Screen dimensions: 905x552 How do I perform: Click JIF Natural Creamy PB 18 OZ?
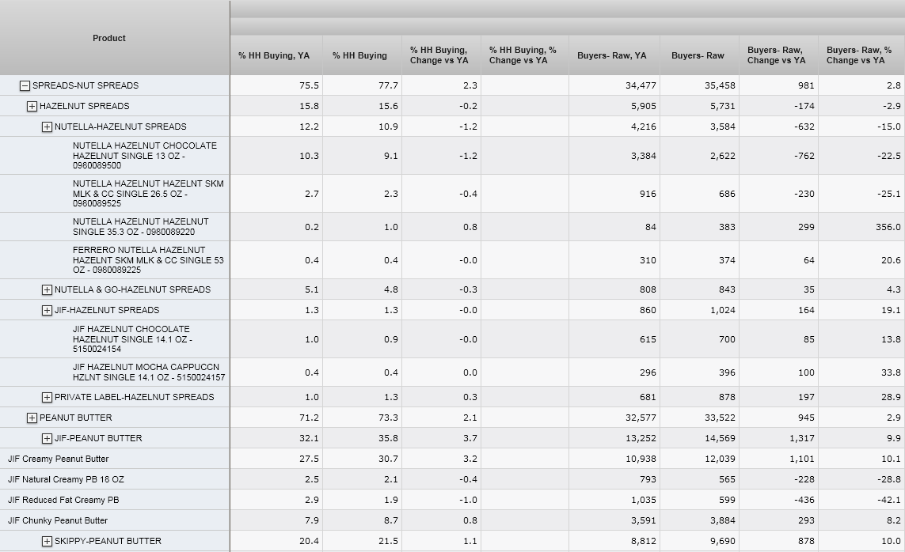[x=66, y=479]
